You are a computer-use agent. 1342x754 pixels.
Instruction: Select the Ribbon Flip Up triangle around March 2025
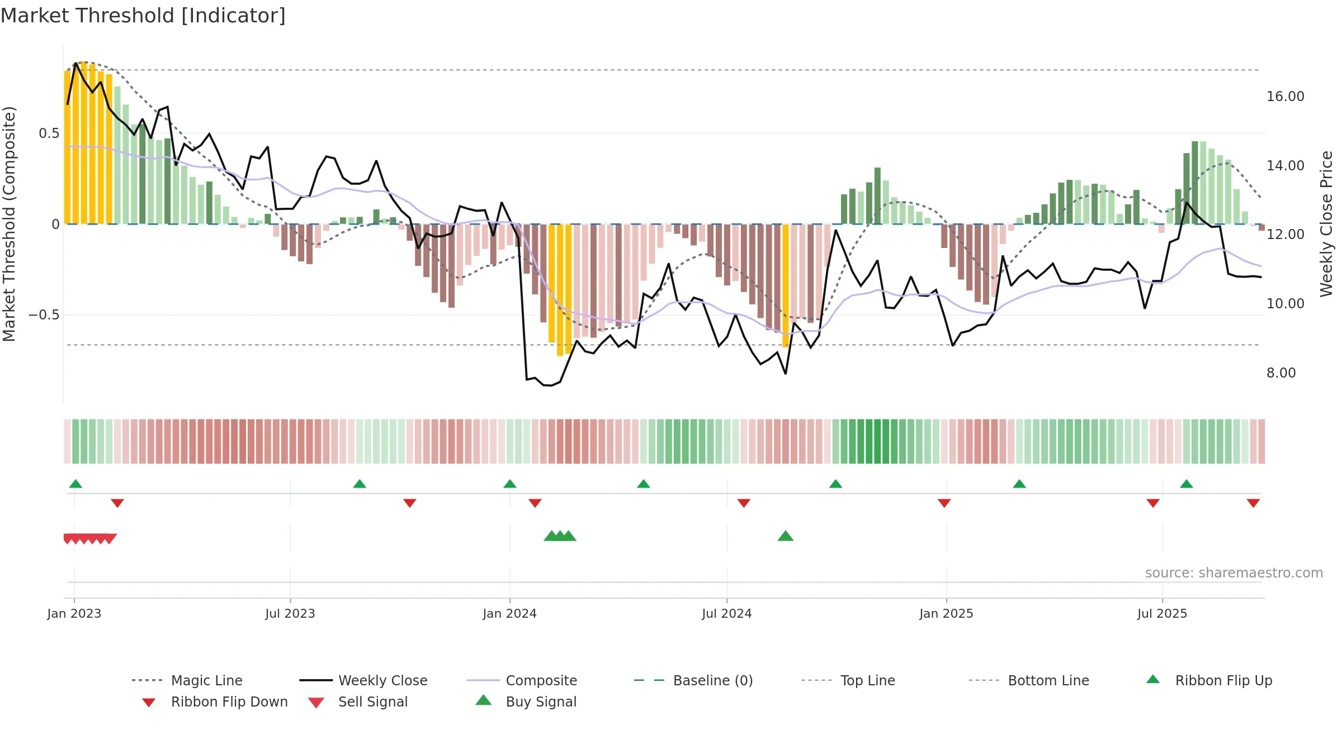click(x=1019, y=484)
